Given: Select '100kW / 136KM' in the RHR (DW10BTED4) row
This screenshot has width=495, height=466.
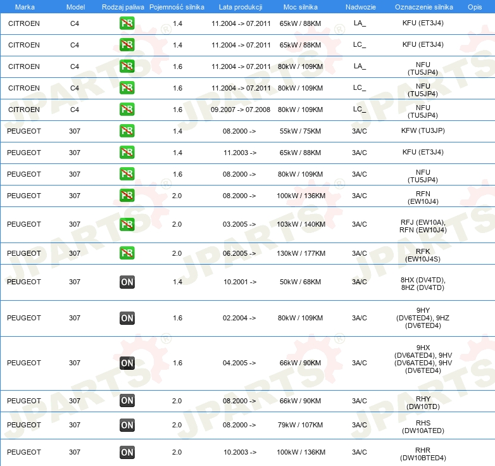Looking at the screenshot, I should pyautogui.click(x=301, y=452).
